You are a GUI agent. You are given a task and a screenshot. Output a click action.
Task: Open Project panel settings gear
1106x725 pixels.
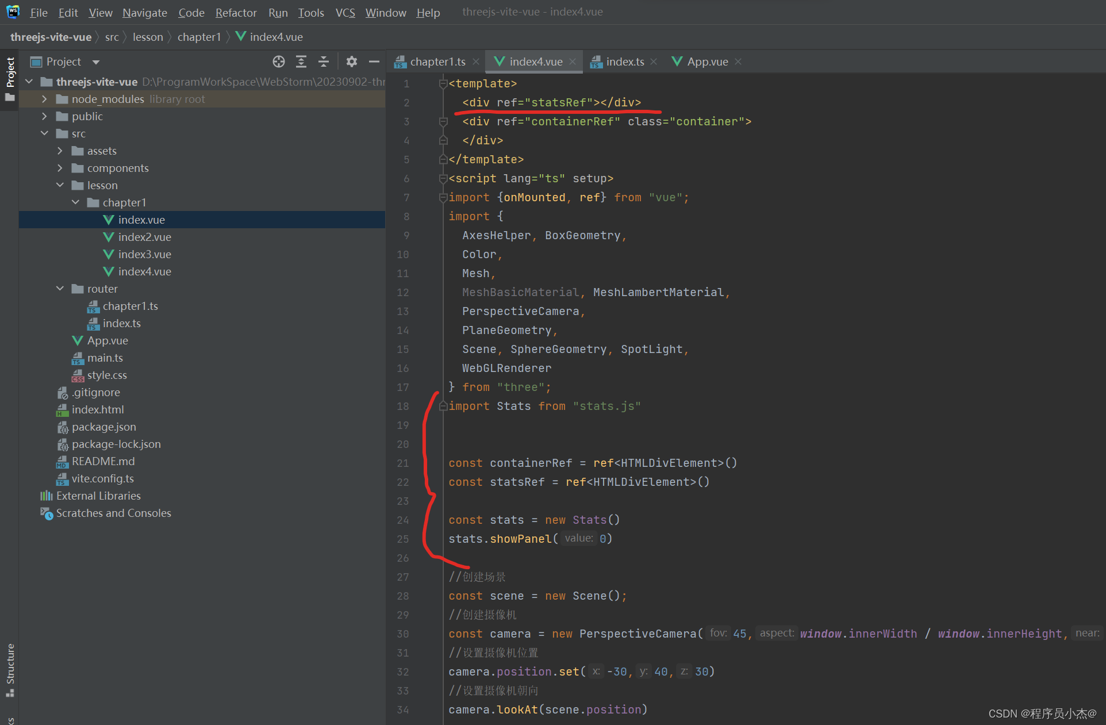click(352, 62)
